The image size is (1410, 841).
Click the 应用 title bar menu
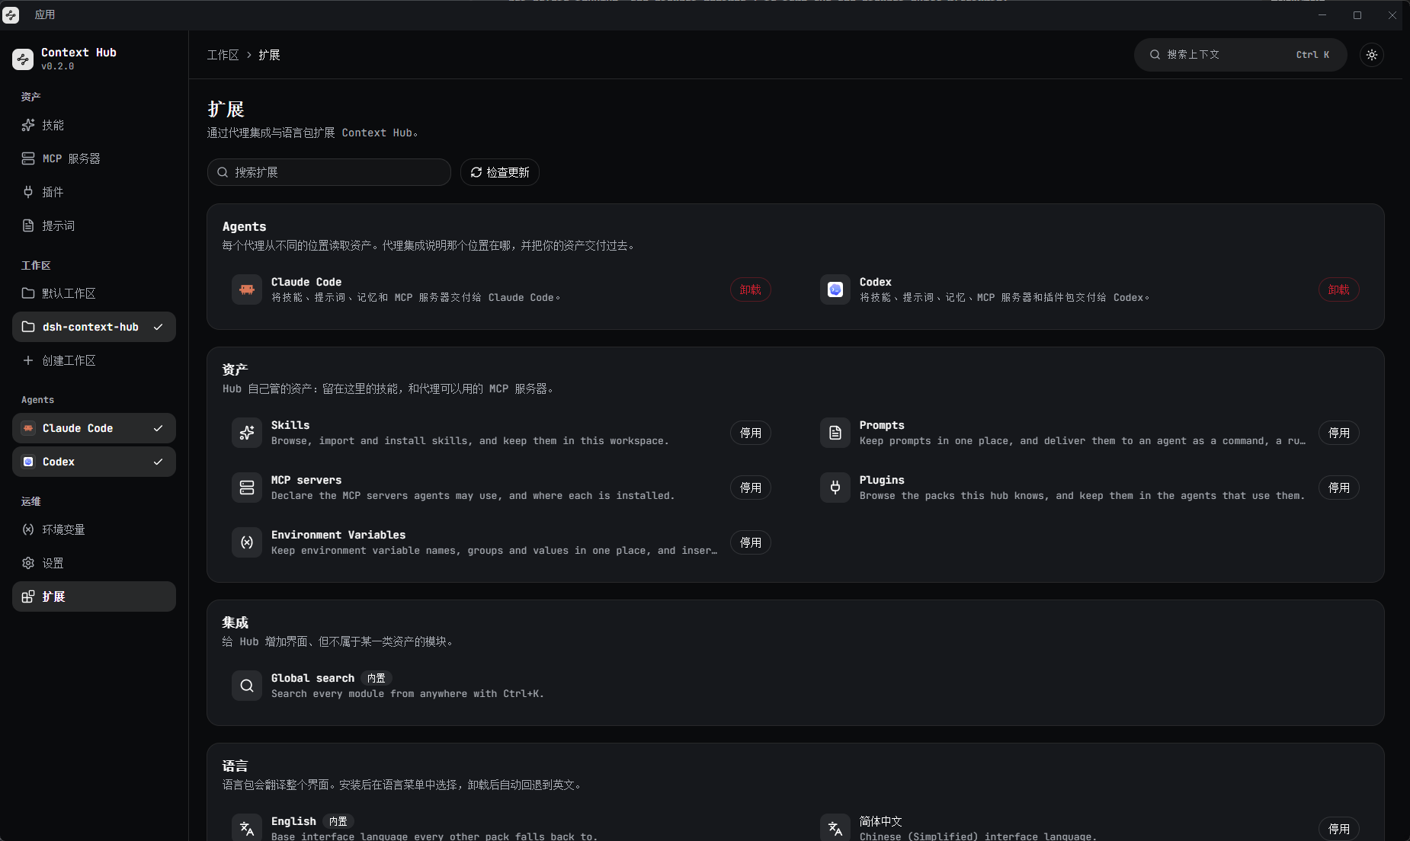pyautogui.click(x=45, y=14)
